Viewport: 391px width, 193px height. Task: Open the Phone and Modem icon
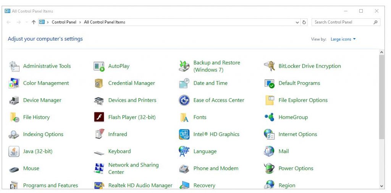184,169
